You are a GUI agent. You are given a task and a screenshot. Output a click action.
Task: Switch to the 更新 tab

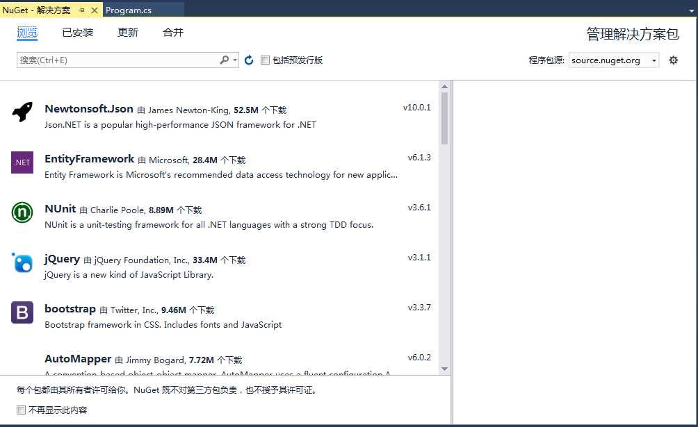pyautogui.click(x=128, y=33)
